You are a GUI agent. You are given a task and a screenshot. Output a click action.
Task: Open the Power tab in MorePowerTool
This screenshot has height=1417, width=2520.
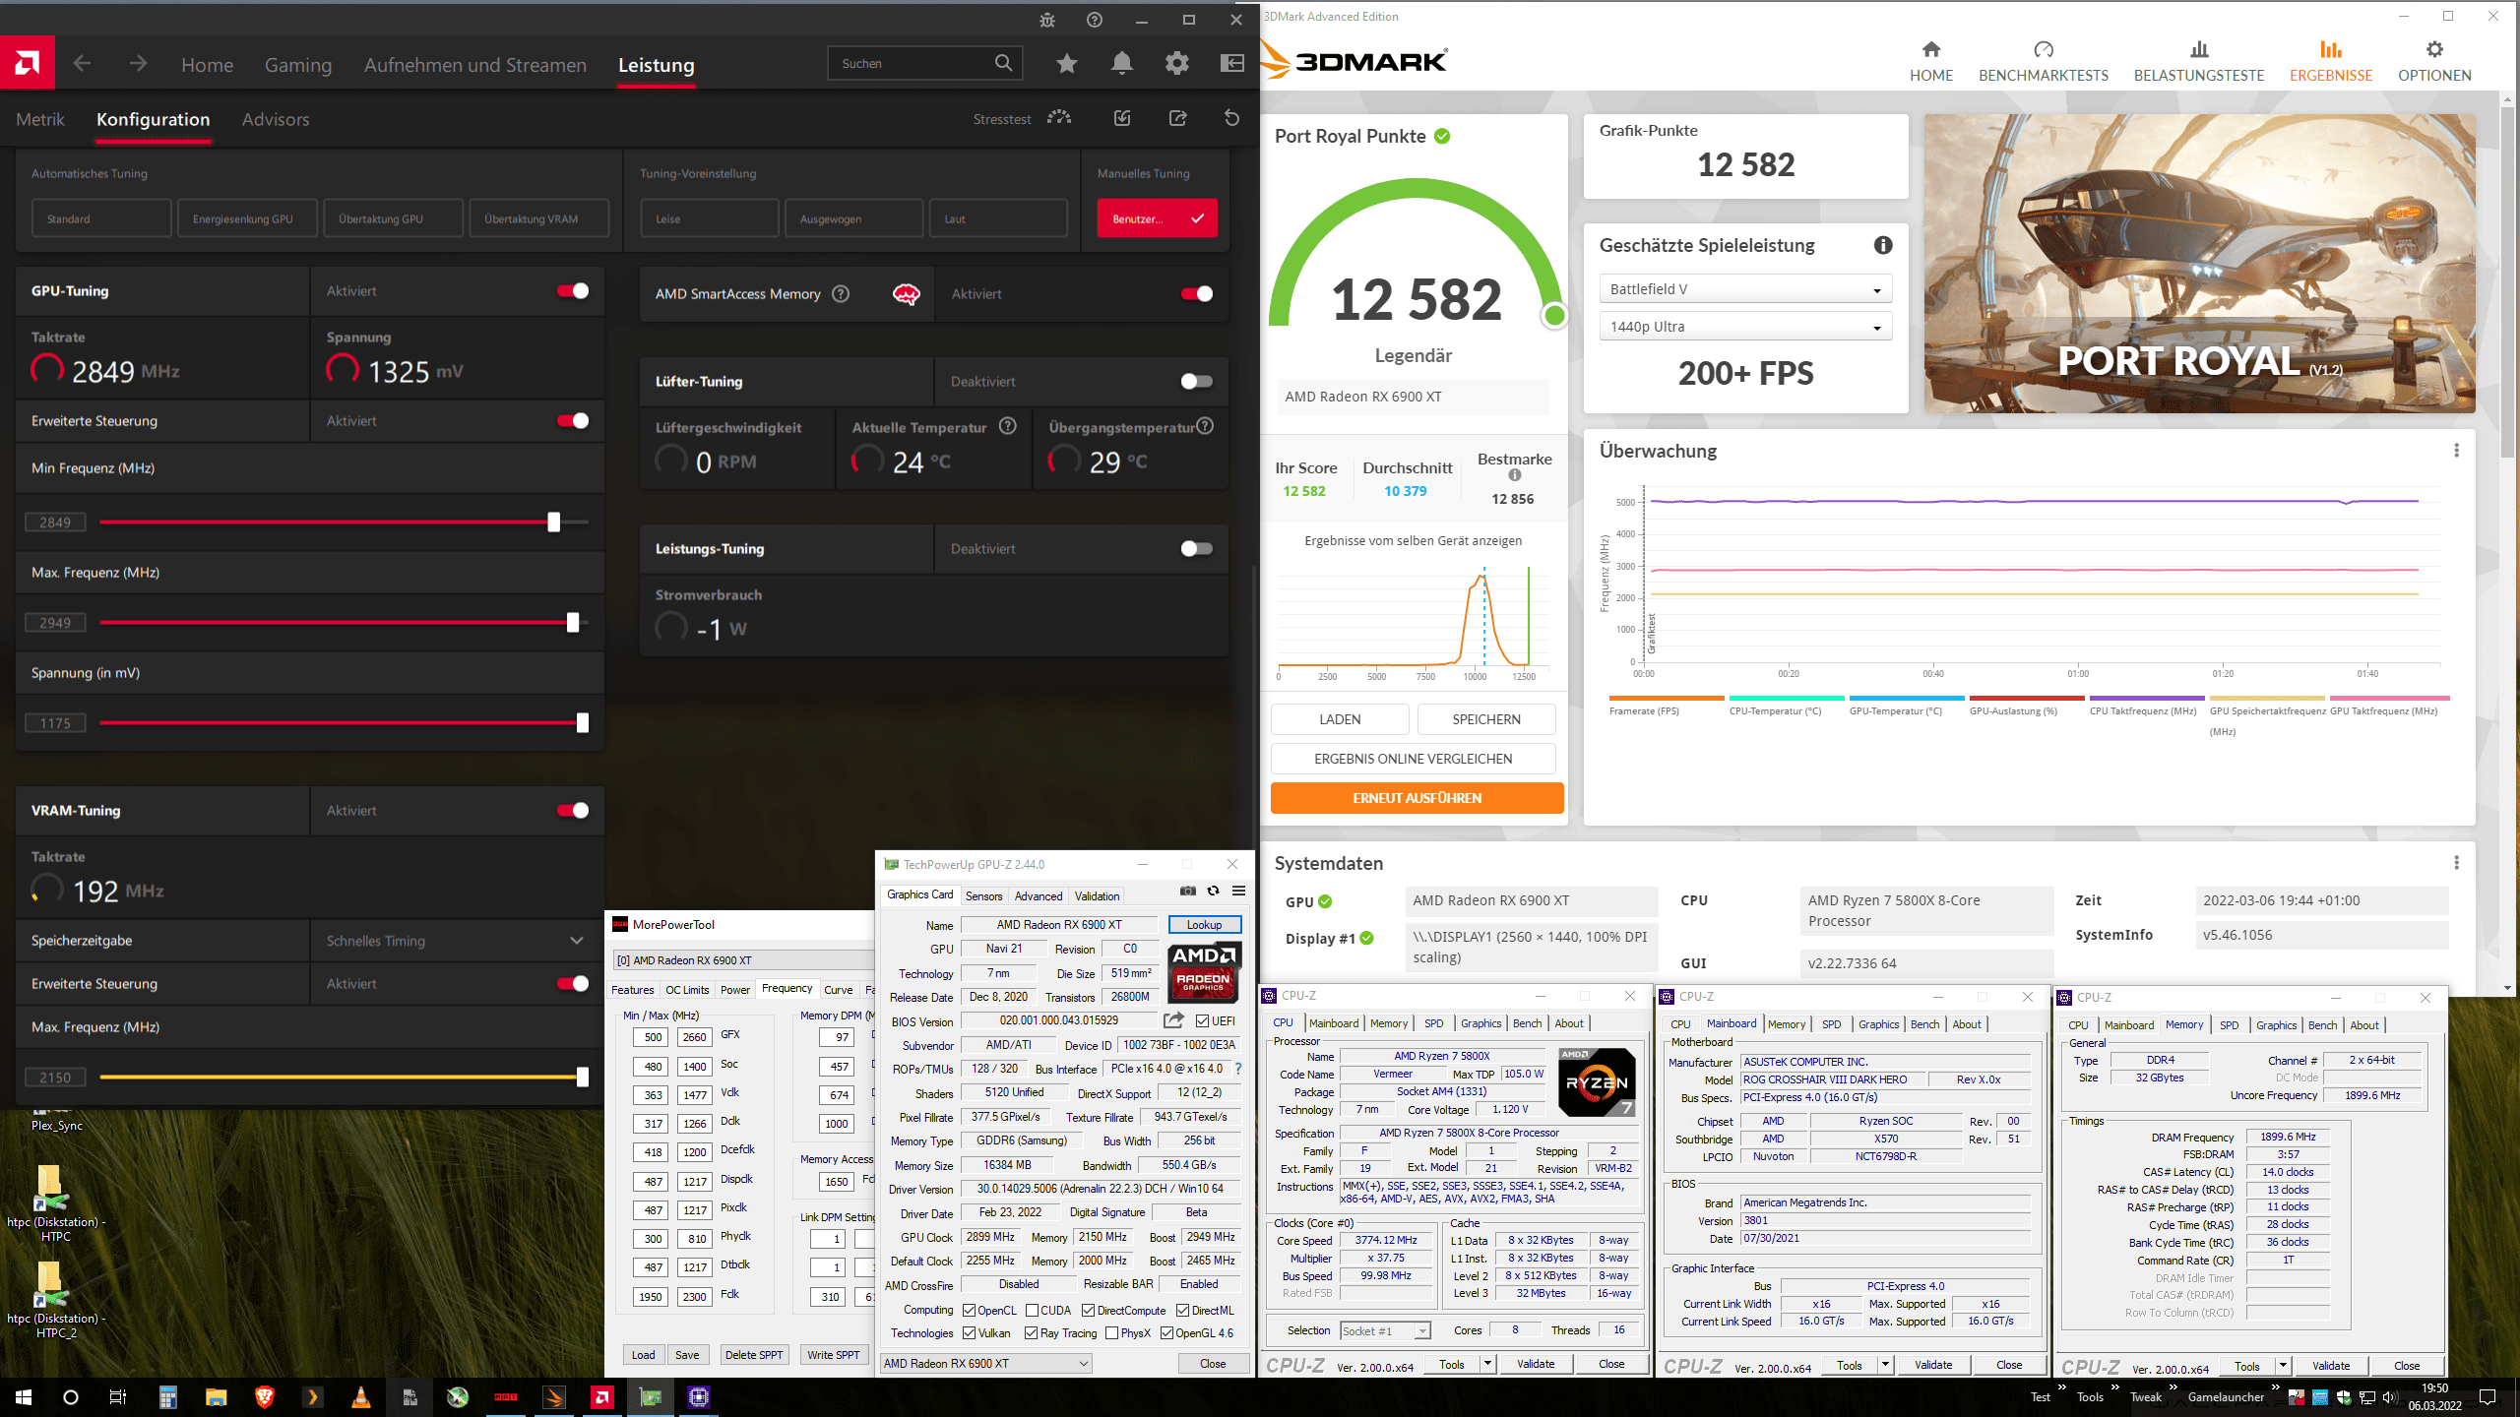point(734,989)
